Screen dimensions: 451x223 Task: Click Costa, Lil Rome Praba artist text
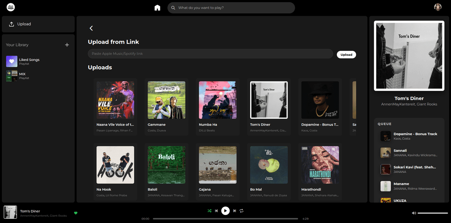coord(112,195)
